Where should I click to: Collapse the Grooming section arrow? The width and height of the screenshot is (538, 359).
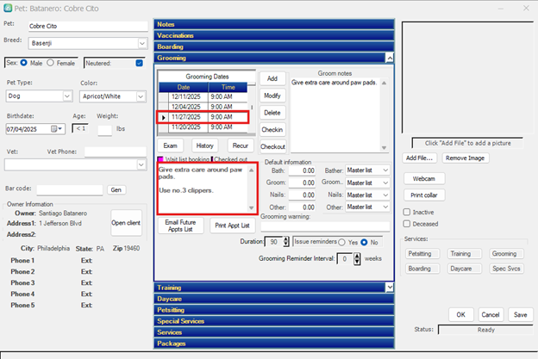point(390,58)
